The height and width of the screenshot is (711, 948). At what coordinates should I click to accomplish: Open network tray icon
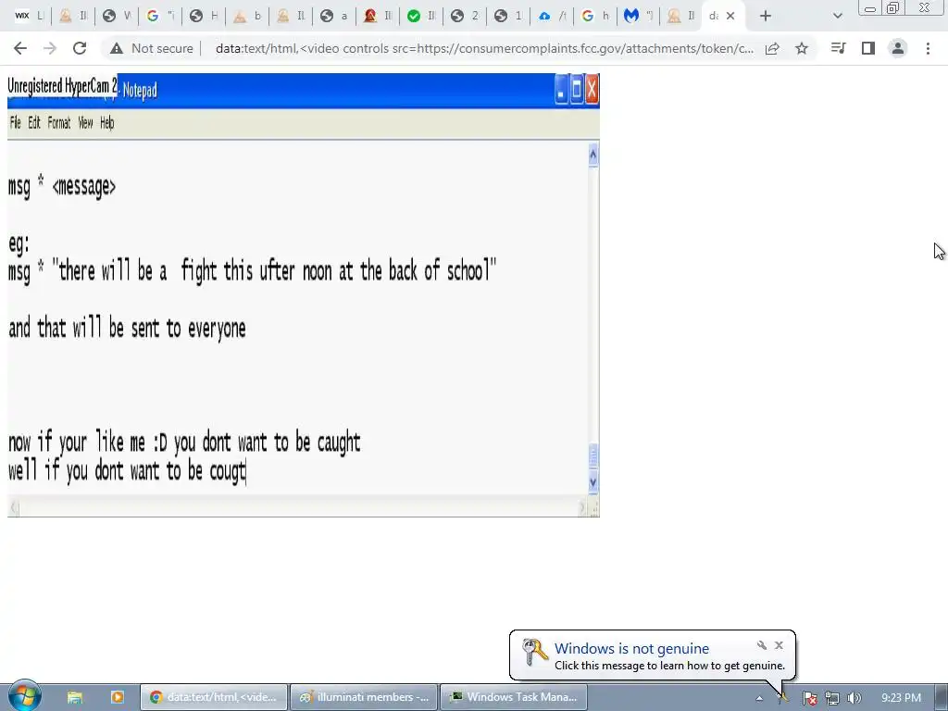click(832, 698)
